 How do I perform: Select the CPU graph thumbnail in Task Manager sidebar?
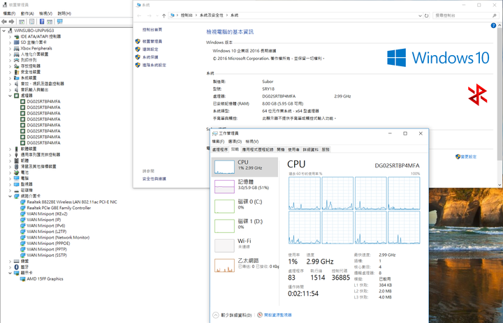coord(224,167)
